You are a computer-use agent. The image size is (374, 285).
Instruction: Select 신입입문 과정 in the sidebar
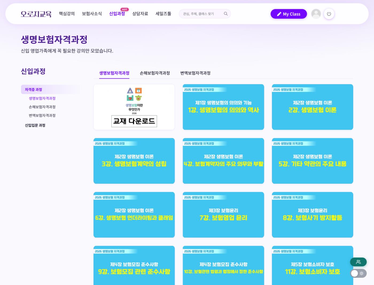(35, 125)
